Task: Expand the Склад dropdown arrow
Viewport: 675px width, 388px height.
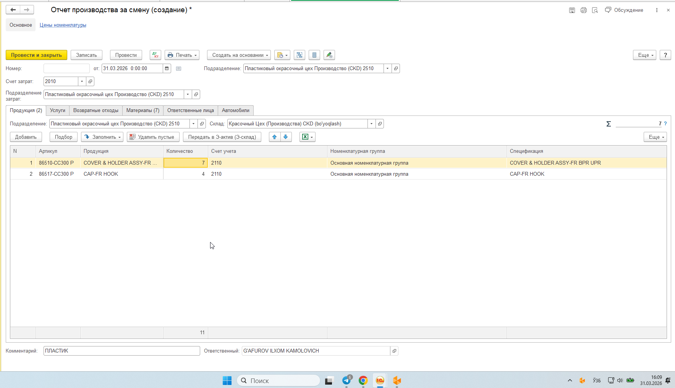Action: coord(372,124)
